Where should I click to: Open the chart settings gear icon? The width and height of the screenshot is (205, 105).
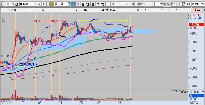tap(188, 4)
